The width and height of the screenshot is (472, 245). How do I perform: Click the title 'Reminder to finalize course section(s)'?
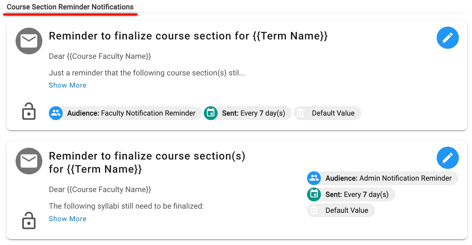coord(147,156)
